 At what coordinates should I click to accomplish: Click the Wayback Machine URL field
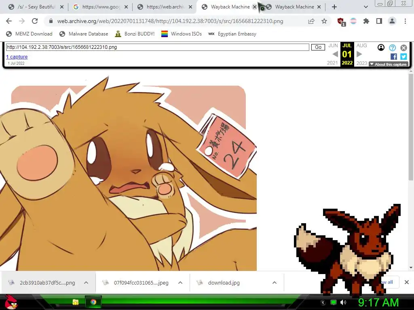[157, 47]
